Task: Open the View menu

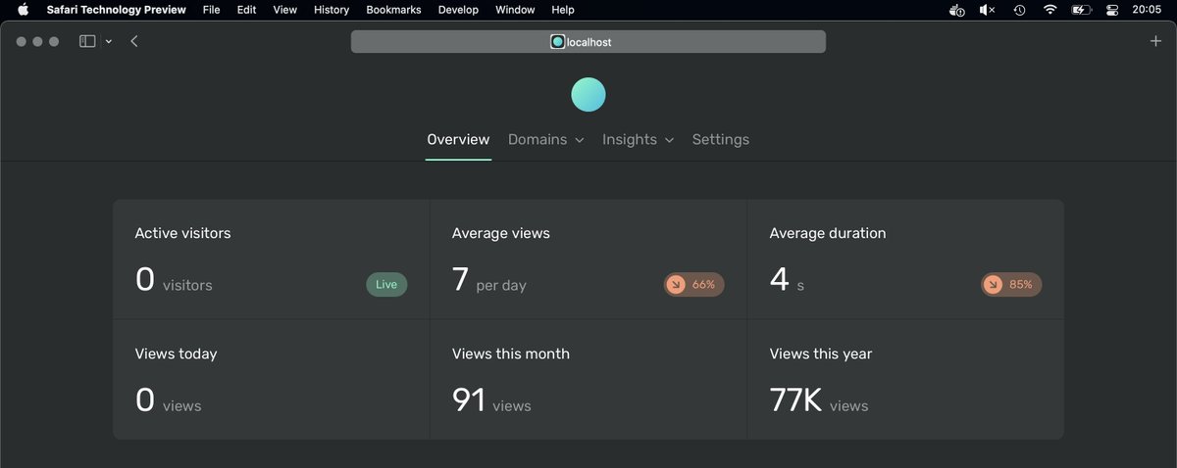Action: click(284, 10)
